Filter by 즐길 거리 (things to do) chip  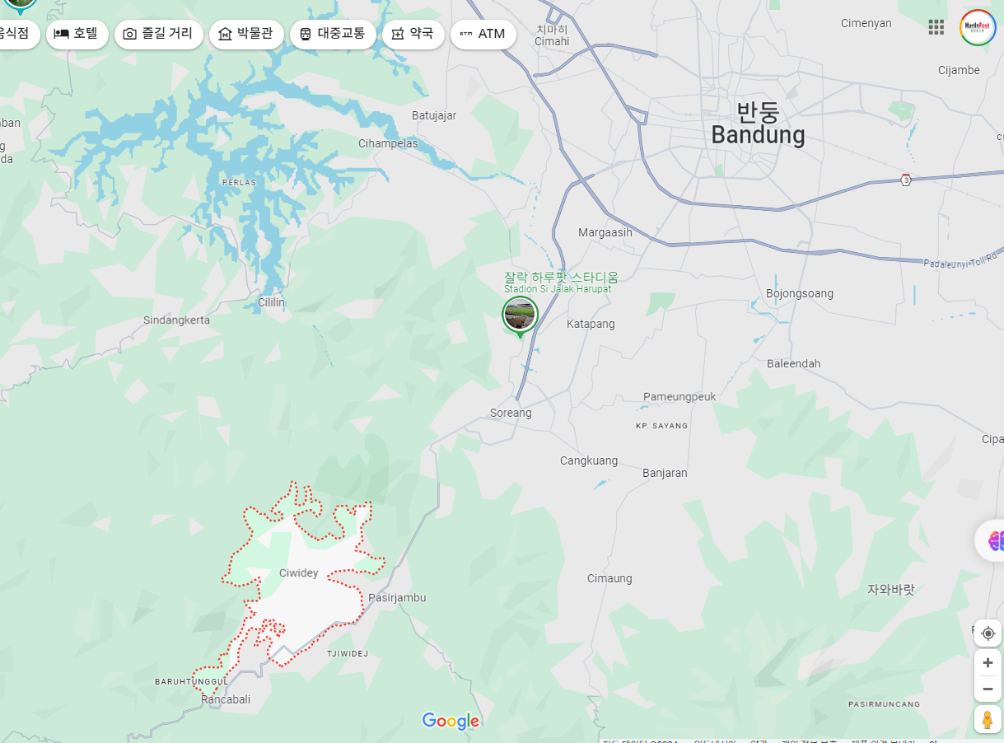[158, 34]
